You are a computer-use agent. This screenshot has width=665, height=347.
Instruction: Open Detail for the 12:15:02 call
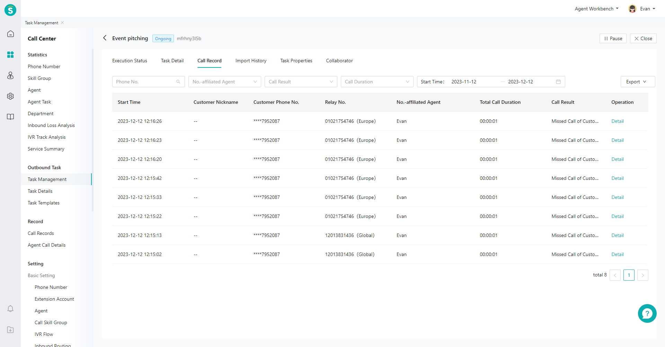617,254
